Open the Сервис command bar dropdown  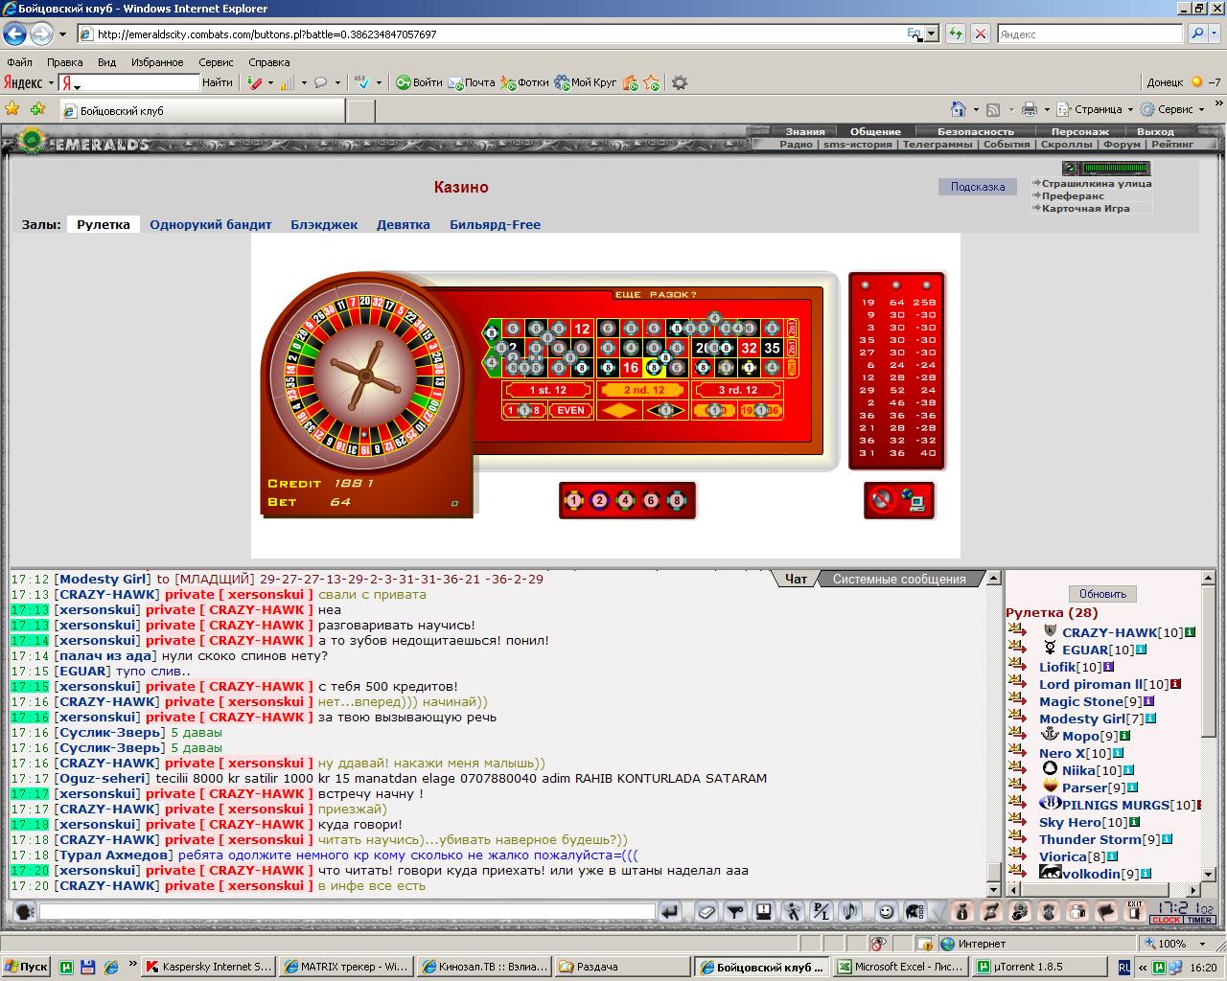click(1174, 109)
